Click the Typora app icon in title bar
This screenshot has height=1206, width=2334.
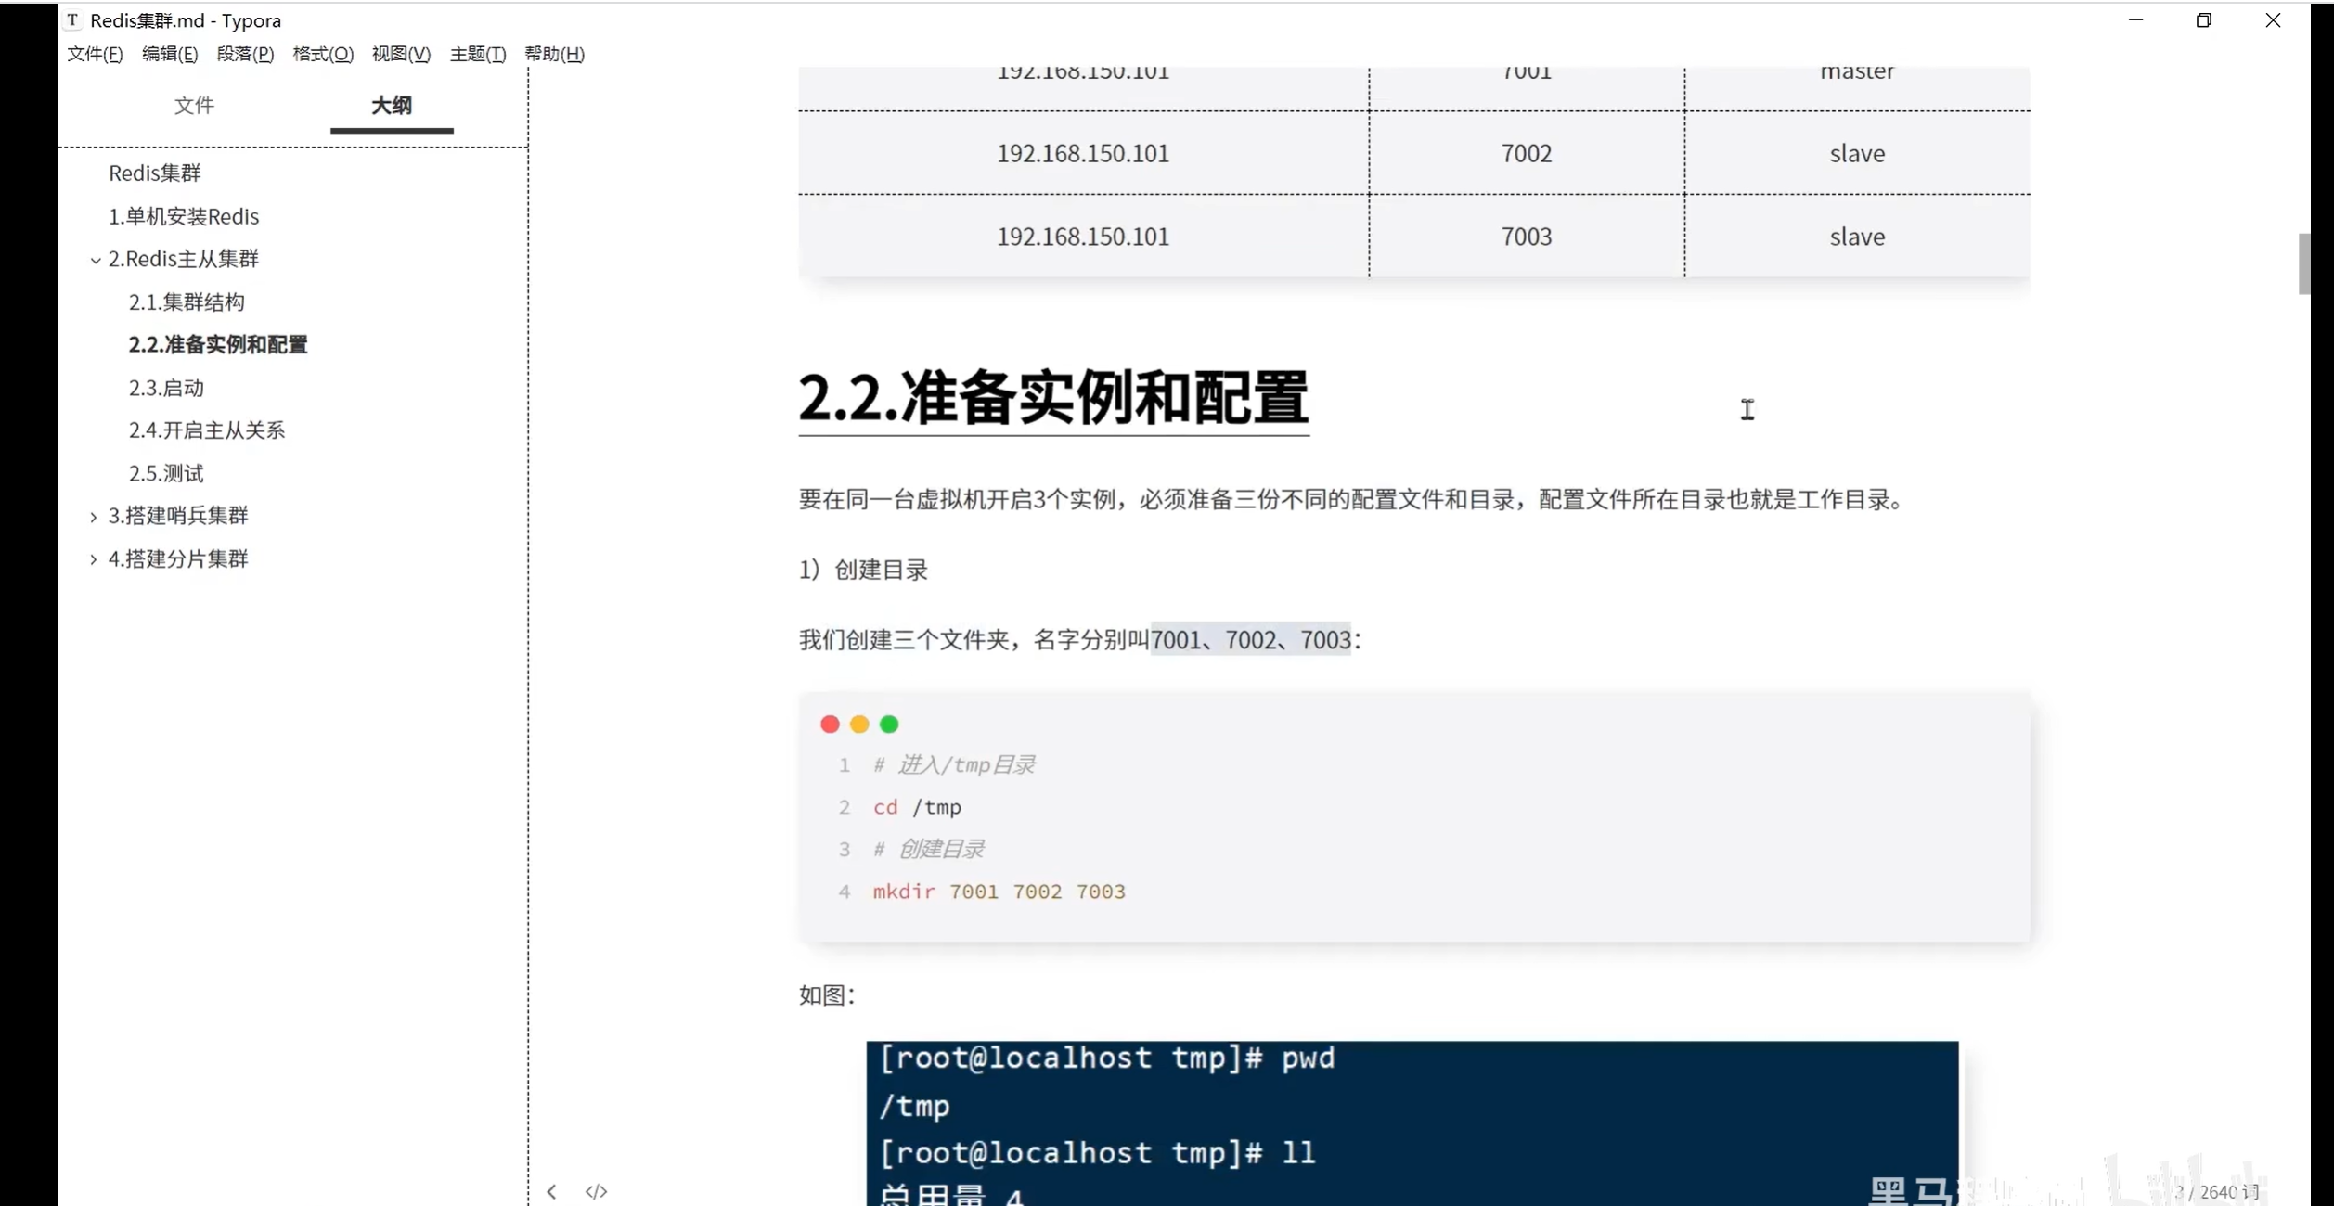tap(72, 19)
